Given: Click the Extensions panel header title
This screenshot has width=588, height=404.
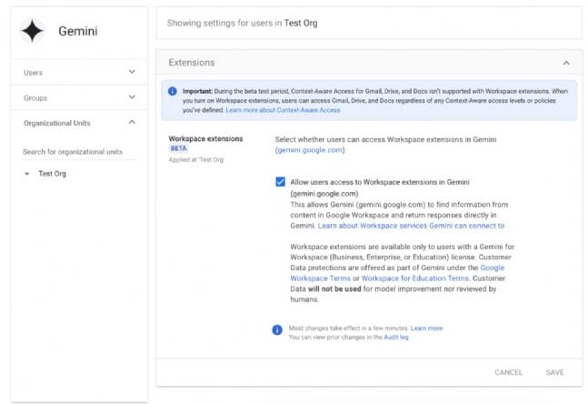Looking at the screenshot, I should click(x=192, y=62).
